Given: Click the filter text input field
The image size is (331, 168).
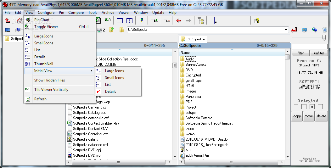Looking at the screenshot, I should coord(310,46).
